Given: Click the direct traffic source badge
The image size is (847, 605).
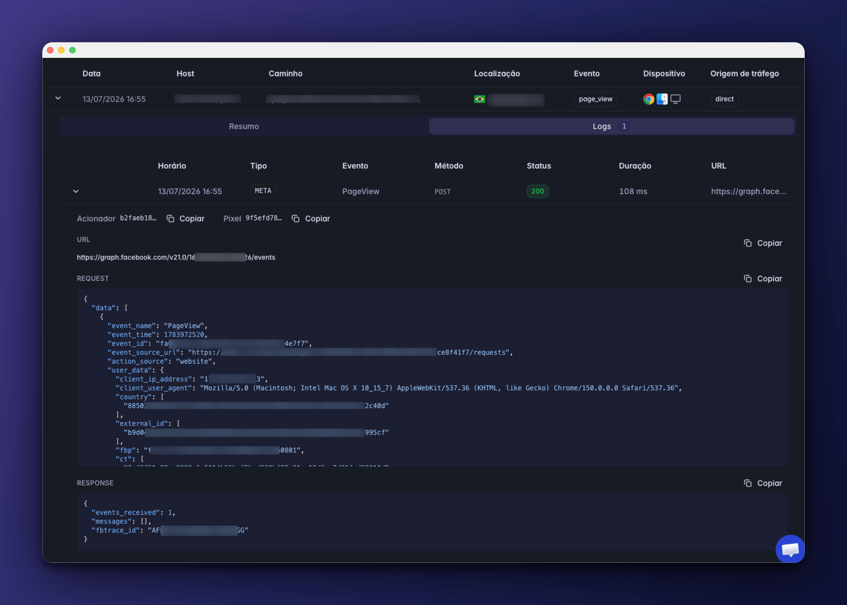Looking at the screenshot, I should tap(724, 99).
